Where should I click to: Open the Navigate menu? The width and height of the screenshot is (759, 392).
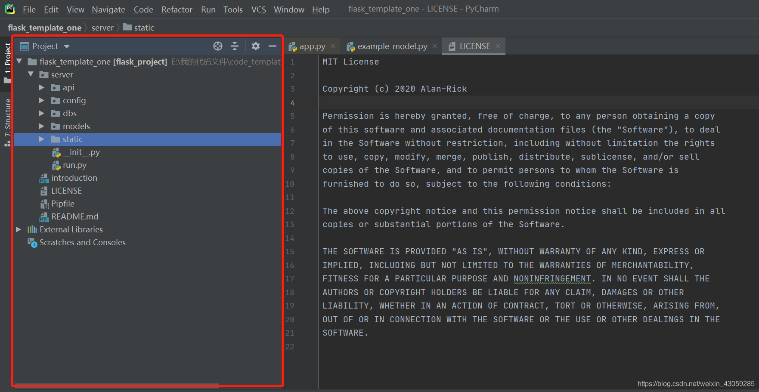108,9
